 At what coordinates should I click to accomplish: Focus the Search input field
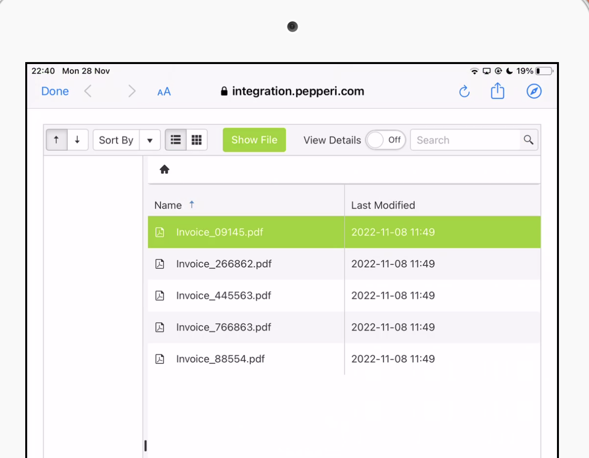coord(465,140)
